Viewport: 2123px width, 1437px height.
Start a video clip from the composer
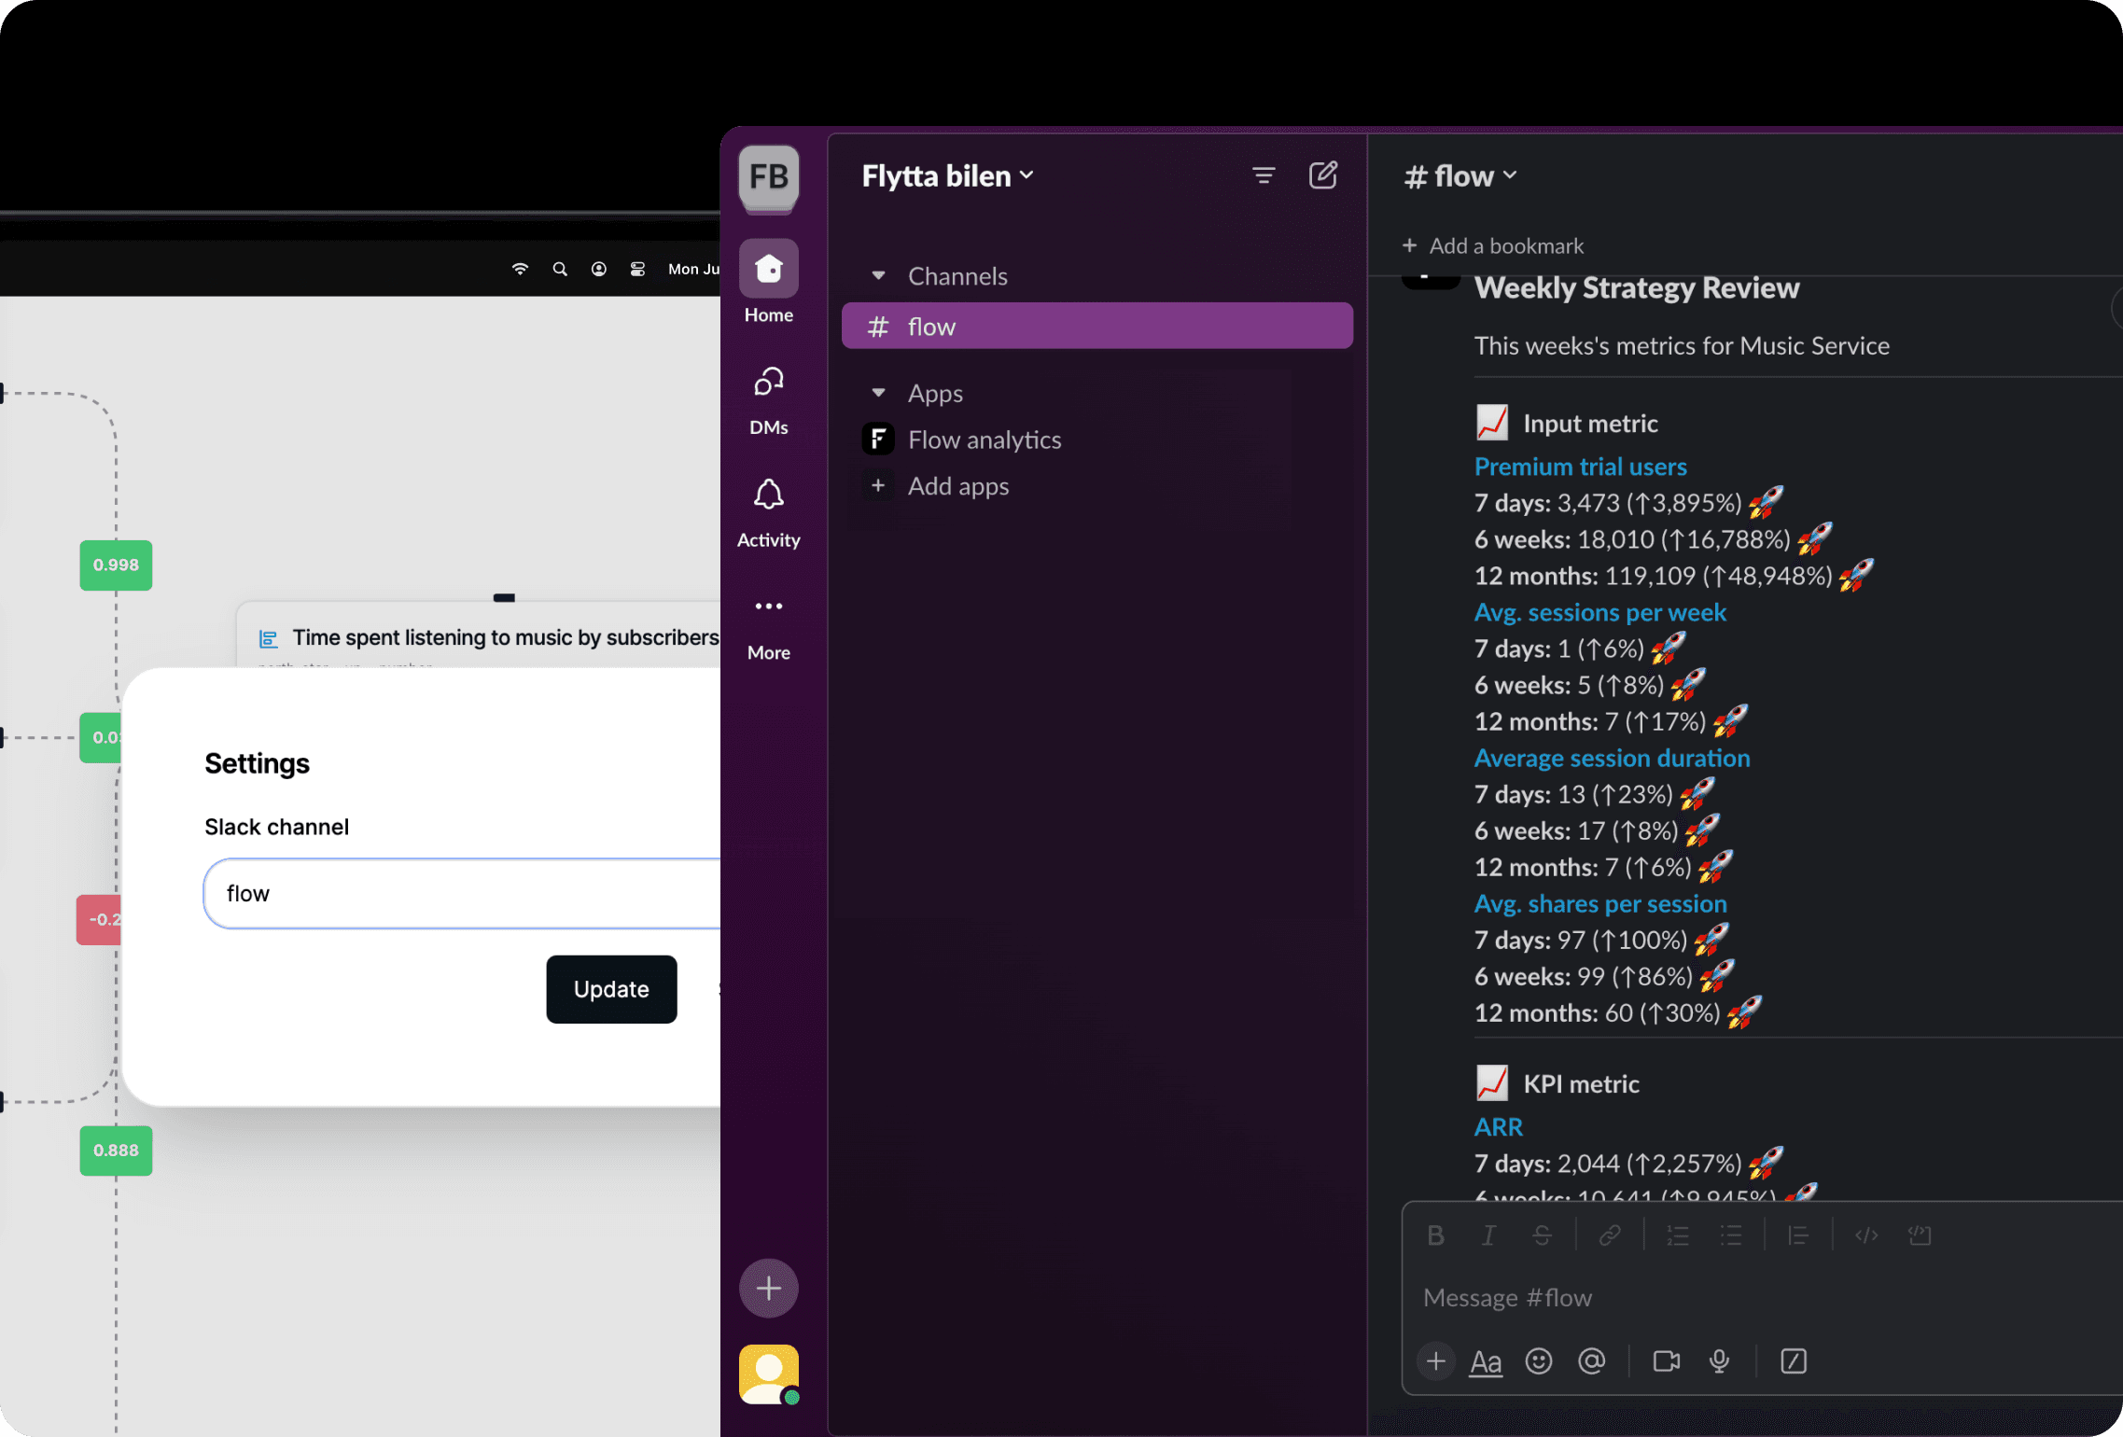click(1667, 1361)
